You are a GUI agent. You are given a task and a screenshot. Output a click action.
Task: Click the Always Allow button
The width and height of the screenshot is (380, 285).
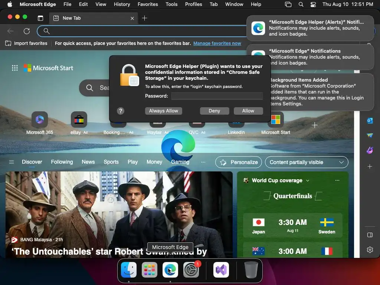[x=164, y=111]
